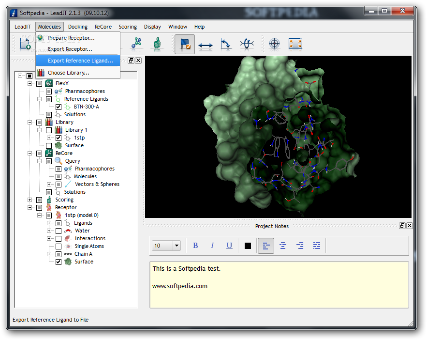The image size is (427, 340).
Task: Click the Query magnifier icon in tree
Action: [59, 161]
